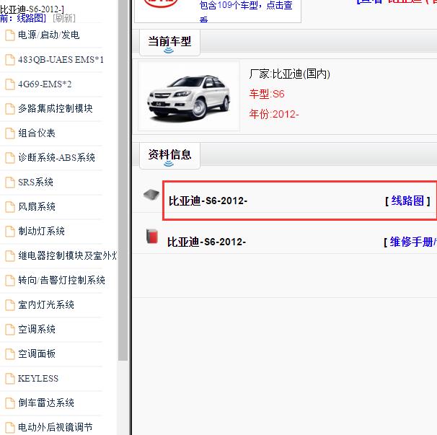Click the page icon beside 制动灯系统
Viewport: 437px width, 435px height.
(10, 232)
